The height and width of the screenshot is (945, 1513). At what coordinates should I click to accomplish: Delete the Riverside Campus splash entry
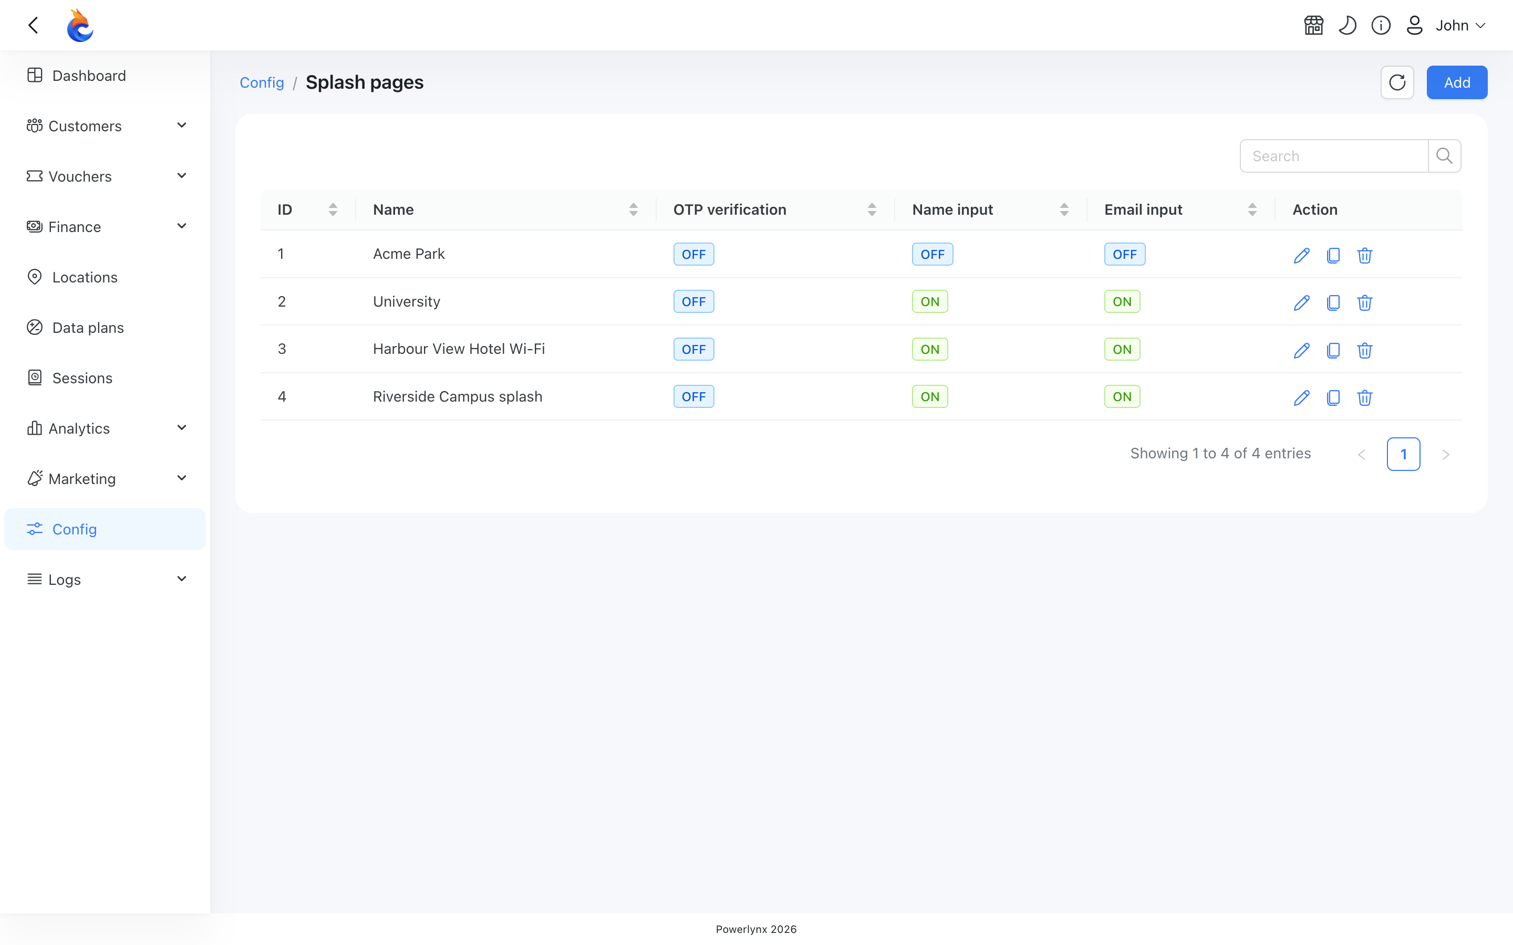pos(1365,397)
